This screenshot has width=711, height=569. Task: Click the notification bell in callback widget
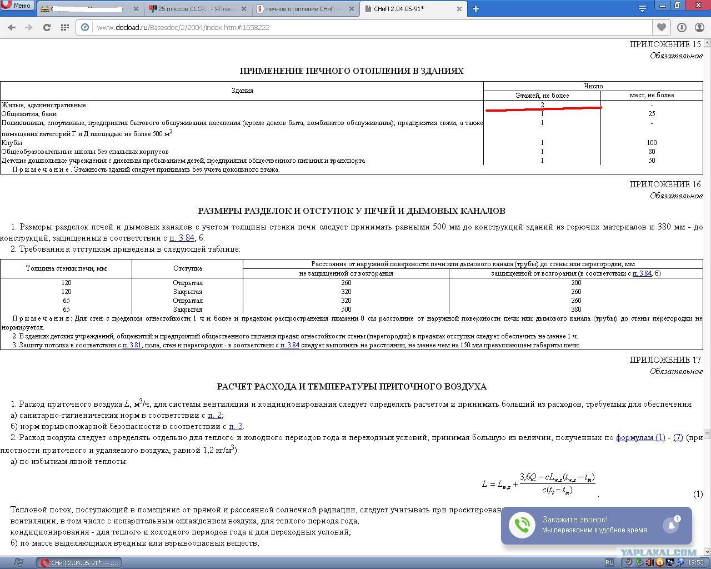pyautogui.click(x=671, y=525)
